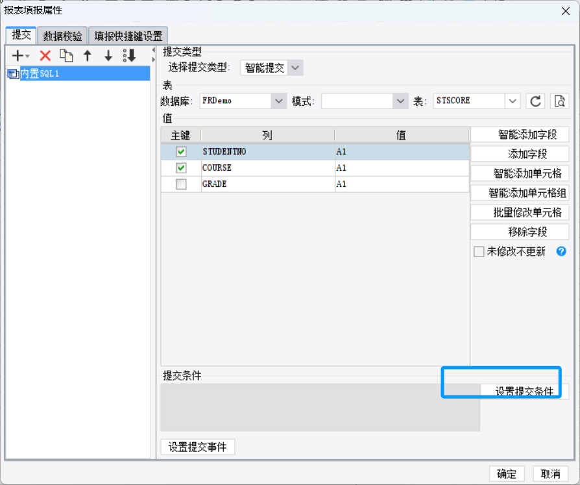The width and height of the screenshot is (580, 485).
Task: Select COURSE column cell
Action: click(x=268, y=168)
